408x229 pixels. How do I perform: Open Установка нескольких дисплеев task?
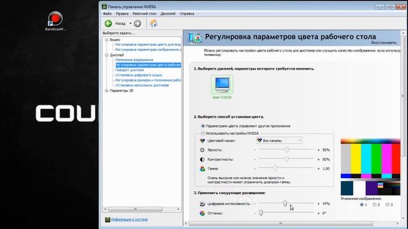pos(142,85)
